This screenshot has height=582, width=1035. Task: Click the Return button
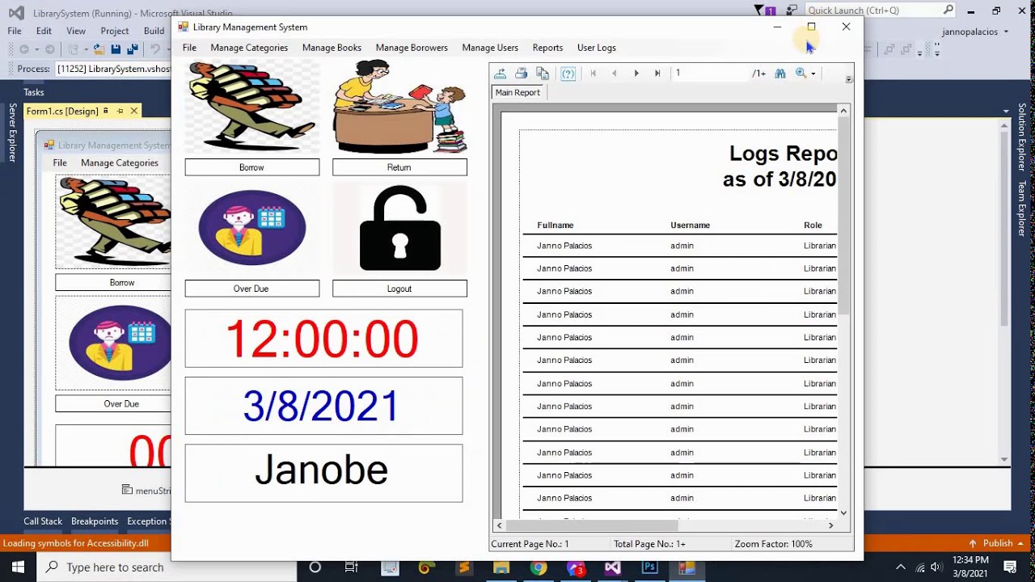pyautogui.click(x=399, y=167)
